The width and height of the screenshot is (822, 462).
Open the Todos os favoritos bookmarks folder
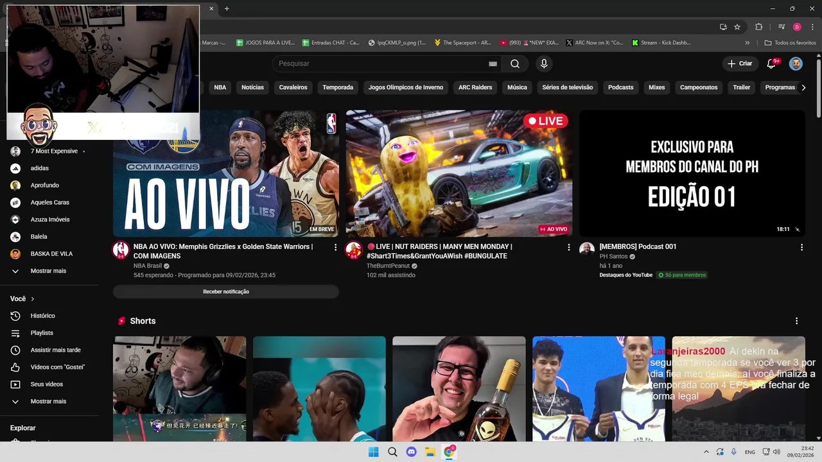point(790,42)
